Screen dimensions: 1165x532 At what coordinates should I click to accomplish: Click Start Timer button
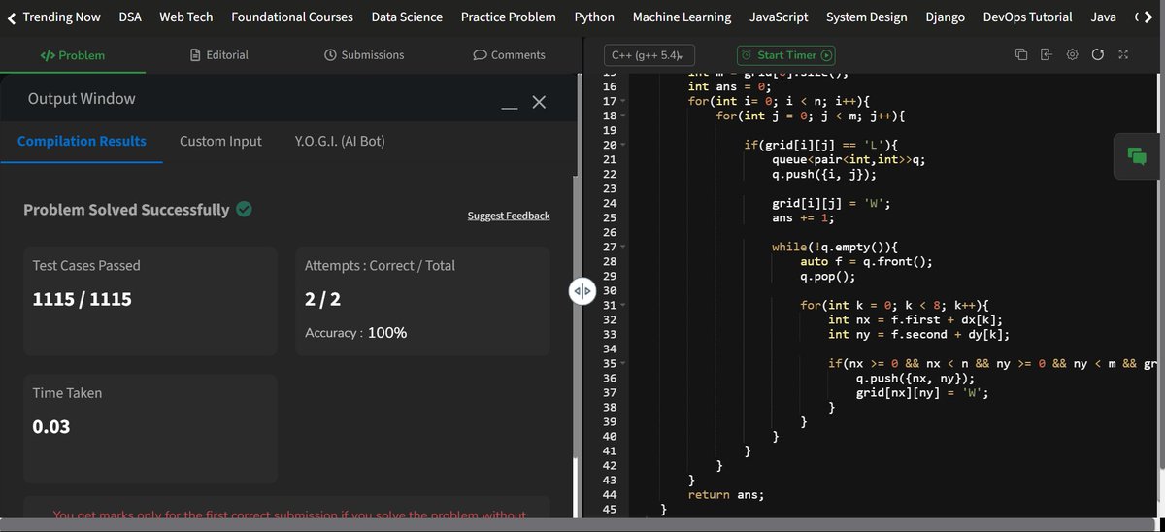click(785, 55)
